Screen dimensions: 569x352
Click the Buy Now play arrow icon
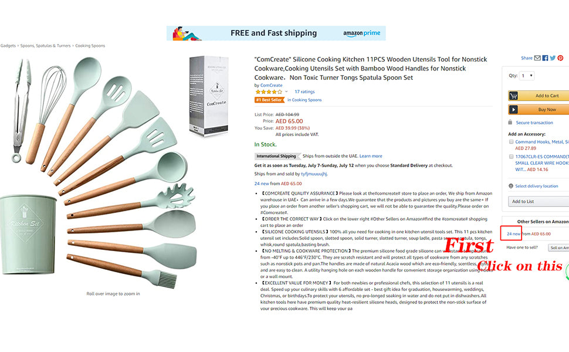point(513,110)
